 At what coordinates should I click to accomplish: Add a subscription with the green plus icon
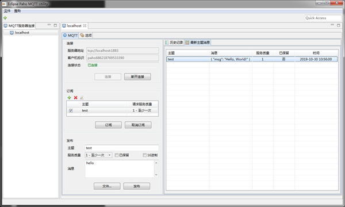coord(70,97)
